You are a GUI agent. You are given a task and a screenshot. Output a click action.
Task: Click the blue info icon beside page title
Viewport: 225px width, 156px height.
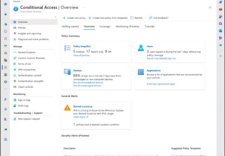(16, 9)
